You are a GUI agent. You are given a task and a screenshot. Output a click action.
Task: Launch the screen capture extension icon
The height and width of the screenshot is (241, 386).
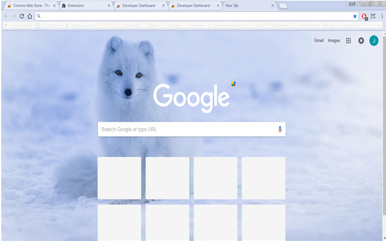point(373,16)
